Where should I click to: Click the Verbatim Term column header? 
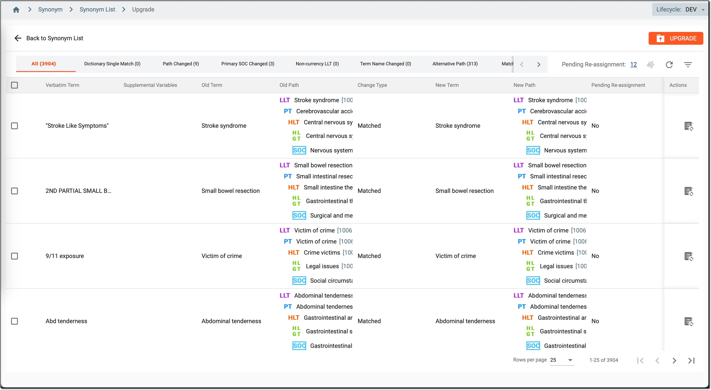62,85
